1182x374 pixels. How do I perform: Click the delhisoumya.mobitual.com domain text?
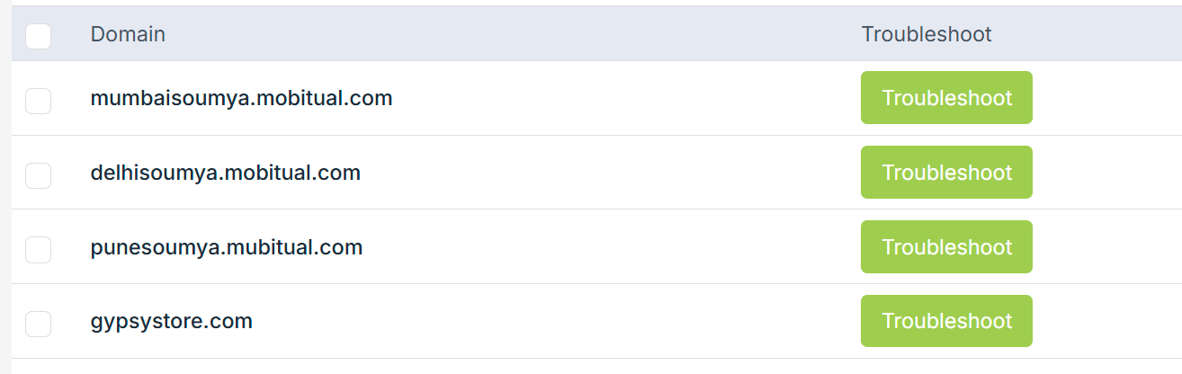225,173
